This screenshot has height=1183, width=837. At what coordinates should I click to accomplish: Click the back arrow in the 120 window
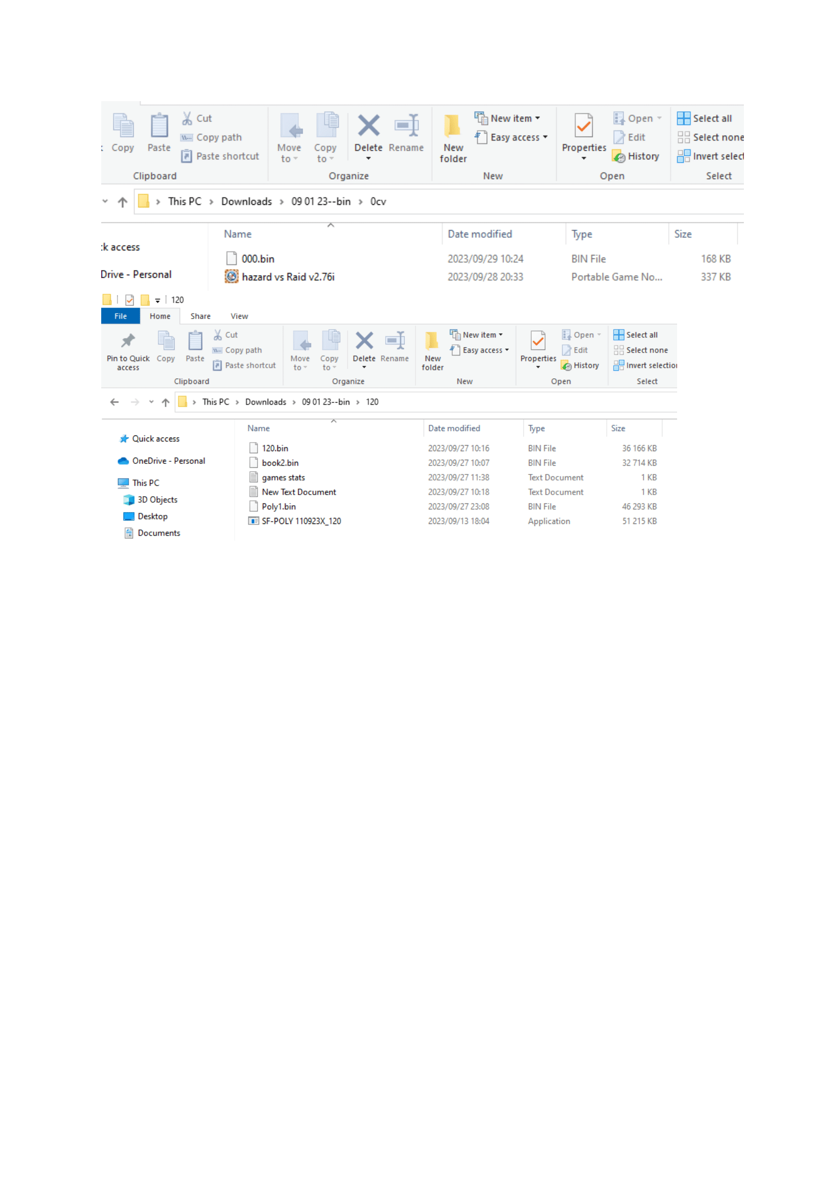(114, 403)
